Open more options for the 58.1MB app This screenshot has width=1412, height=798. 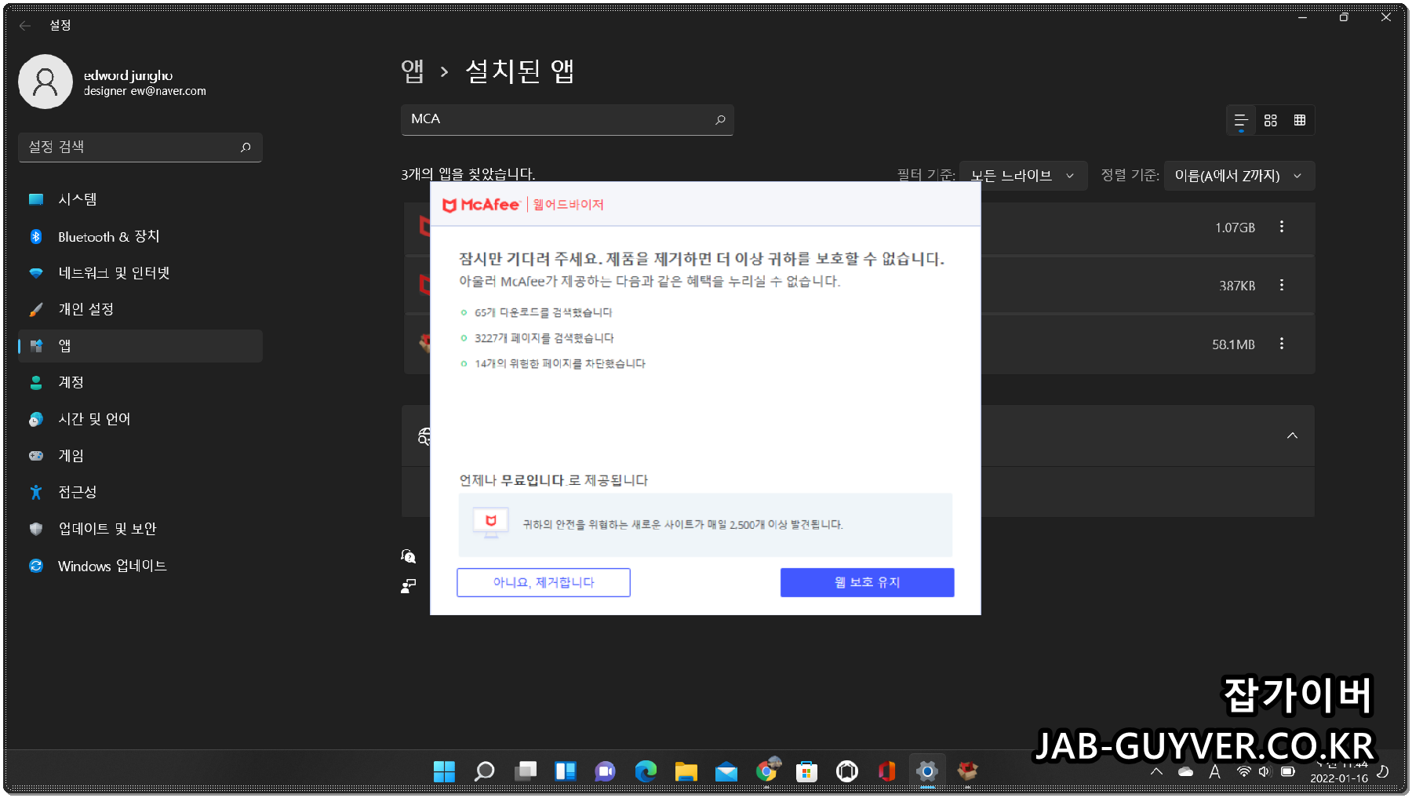point(1282,344)
